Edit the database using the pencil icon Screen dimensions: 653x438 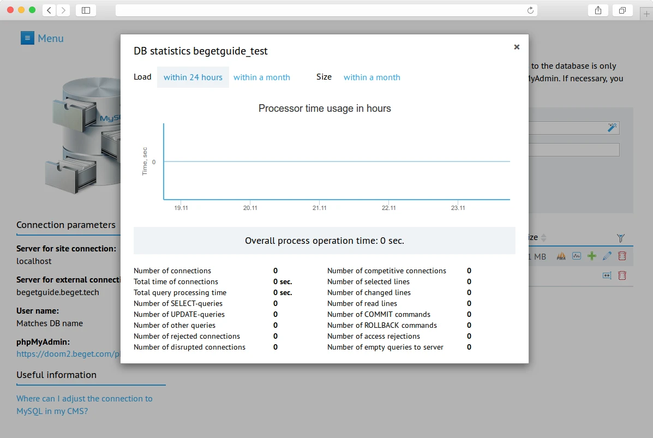[607, 256]
